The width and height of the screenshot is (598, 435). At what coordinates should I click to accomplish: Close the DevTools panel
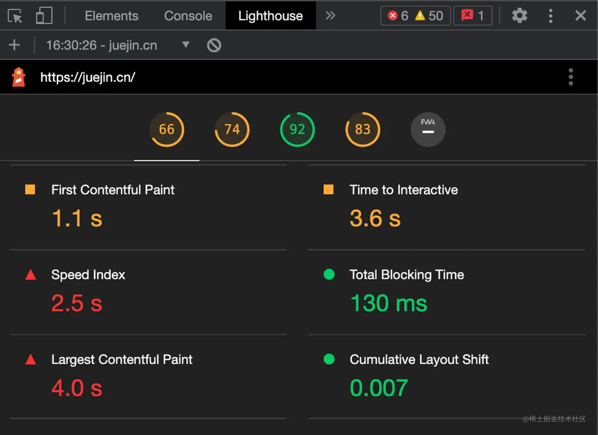(x=581, y=15)
